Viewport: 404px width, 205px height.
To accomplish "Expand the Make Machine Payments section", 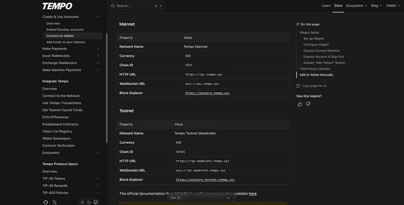I will point(98,70).
